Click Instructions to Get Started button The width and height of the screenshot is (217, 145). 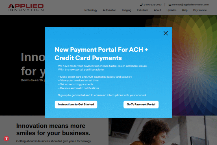pyautogui.click(x=76, y=105)
